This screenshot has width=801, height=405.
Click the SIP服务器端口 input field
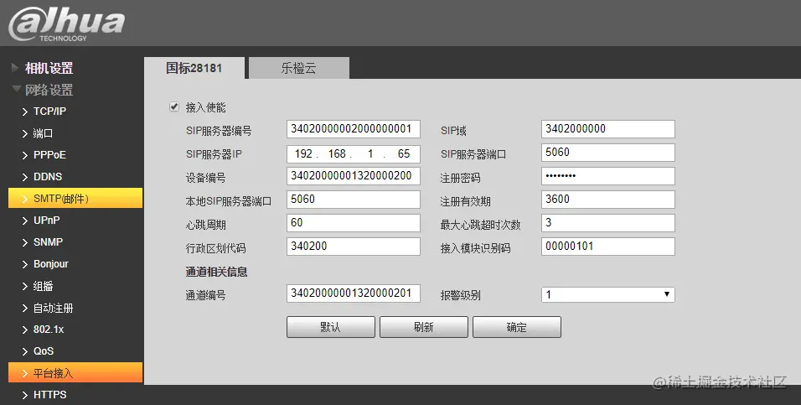(x=608, y=153)
